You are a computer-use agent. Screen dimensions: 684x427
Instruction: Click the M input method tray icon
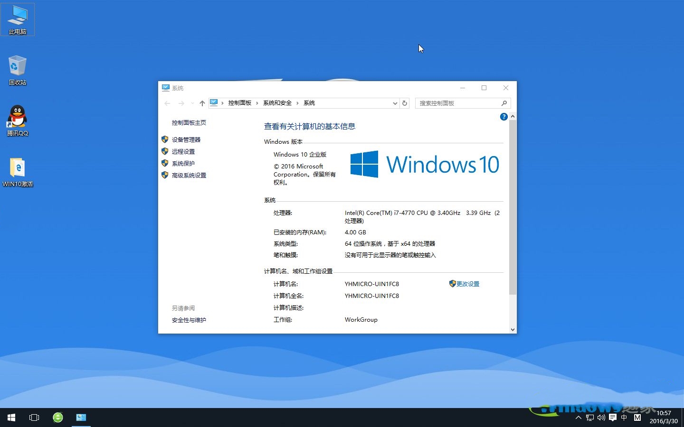click(x=637, y=418)
